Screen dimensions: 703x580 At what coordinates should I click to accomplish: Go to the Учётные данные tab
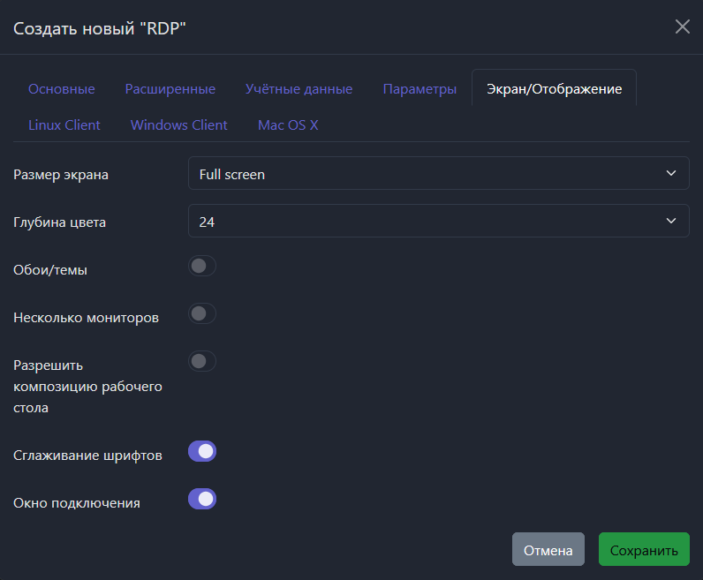tap(299, 89)
